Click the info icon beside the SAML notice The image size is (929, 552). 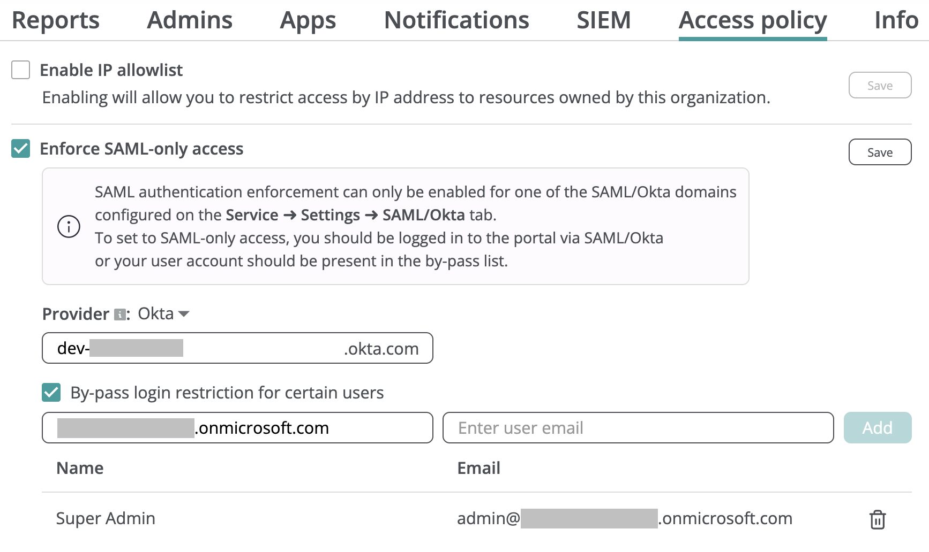click(68, 226)
